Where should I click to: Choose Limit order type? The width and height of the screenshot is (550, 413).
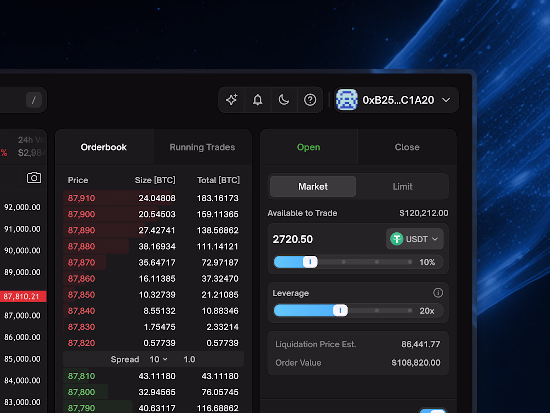[402, 187]
